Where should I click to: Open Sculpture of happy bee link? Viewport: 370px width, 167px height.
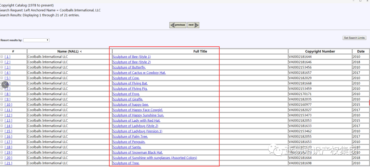click(x=131, y=104)
